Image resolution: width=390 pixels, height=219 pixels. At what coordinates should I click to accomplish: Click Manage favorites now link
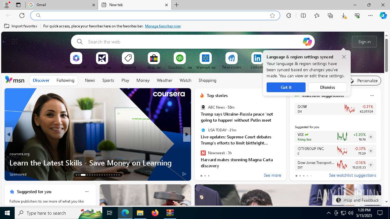[163, 26]
